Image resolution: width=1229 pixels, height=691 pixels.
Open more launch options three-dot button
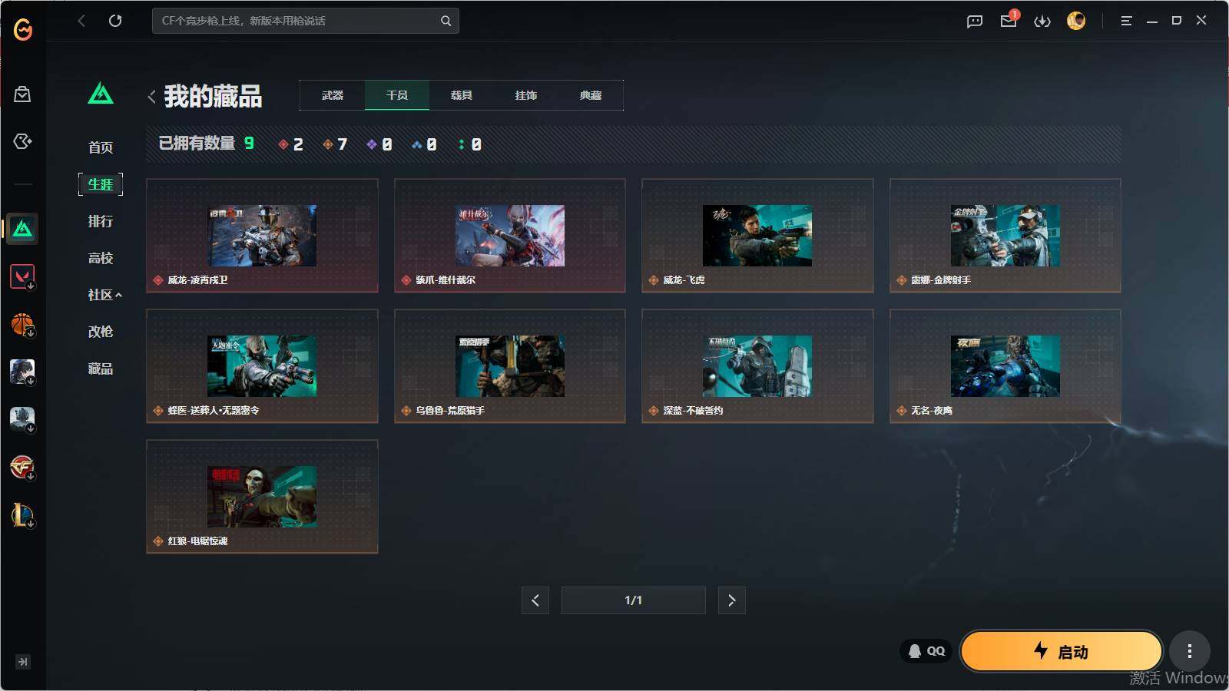point(1190,651)
